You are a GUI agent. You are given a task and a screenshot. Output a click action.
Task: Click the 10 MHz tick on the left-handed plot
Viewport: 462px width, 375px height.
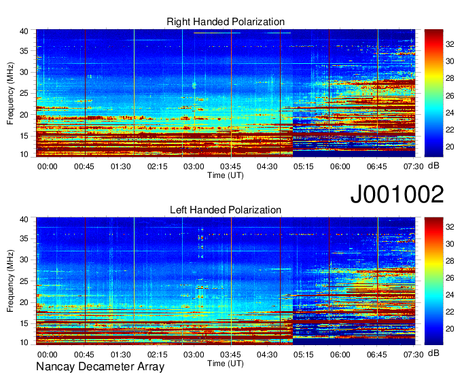pyautogui.click(x=24, y=342)
